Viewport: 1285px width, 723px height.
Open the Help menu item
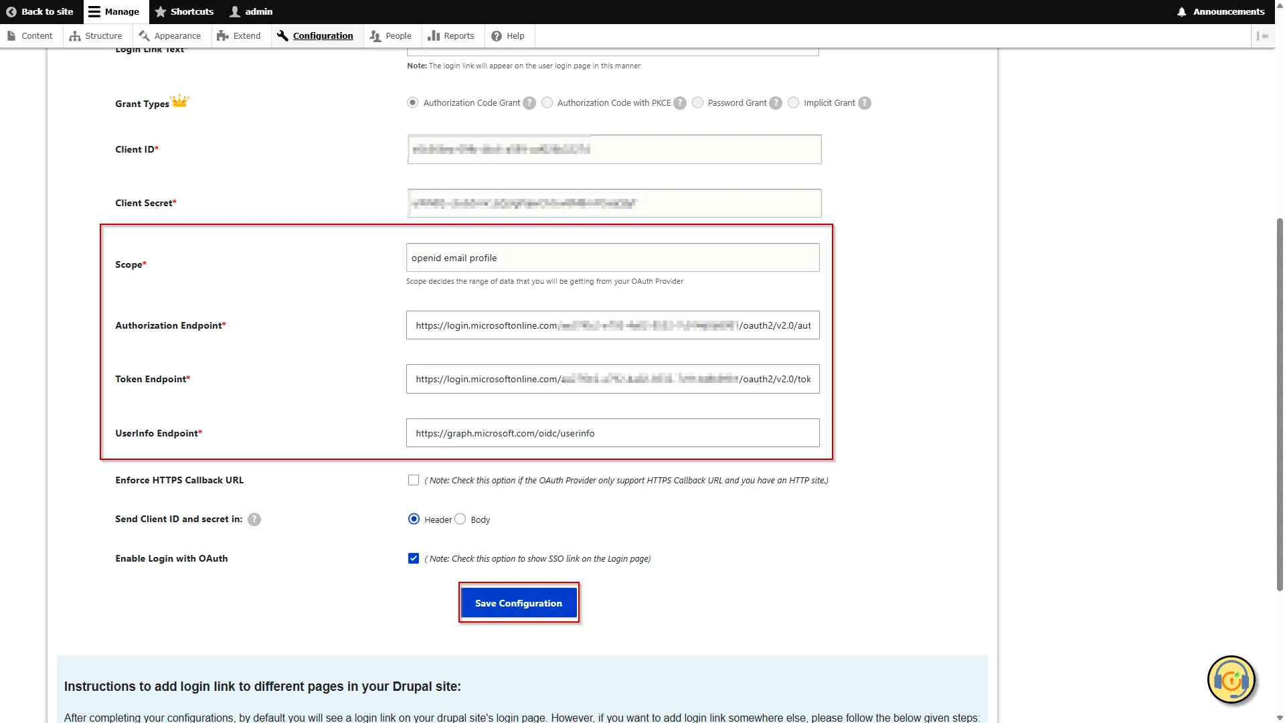coord(508,36)
